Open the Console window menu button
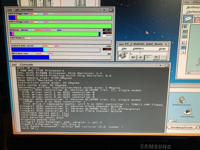This screenshot has height=150, width=200. pos(14,64)
